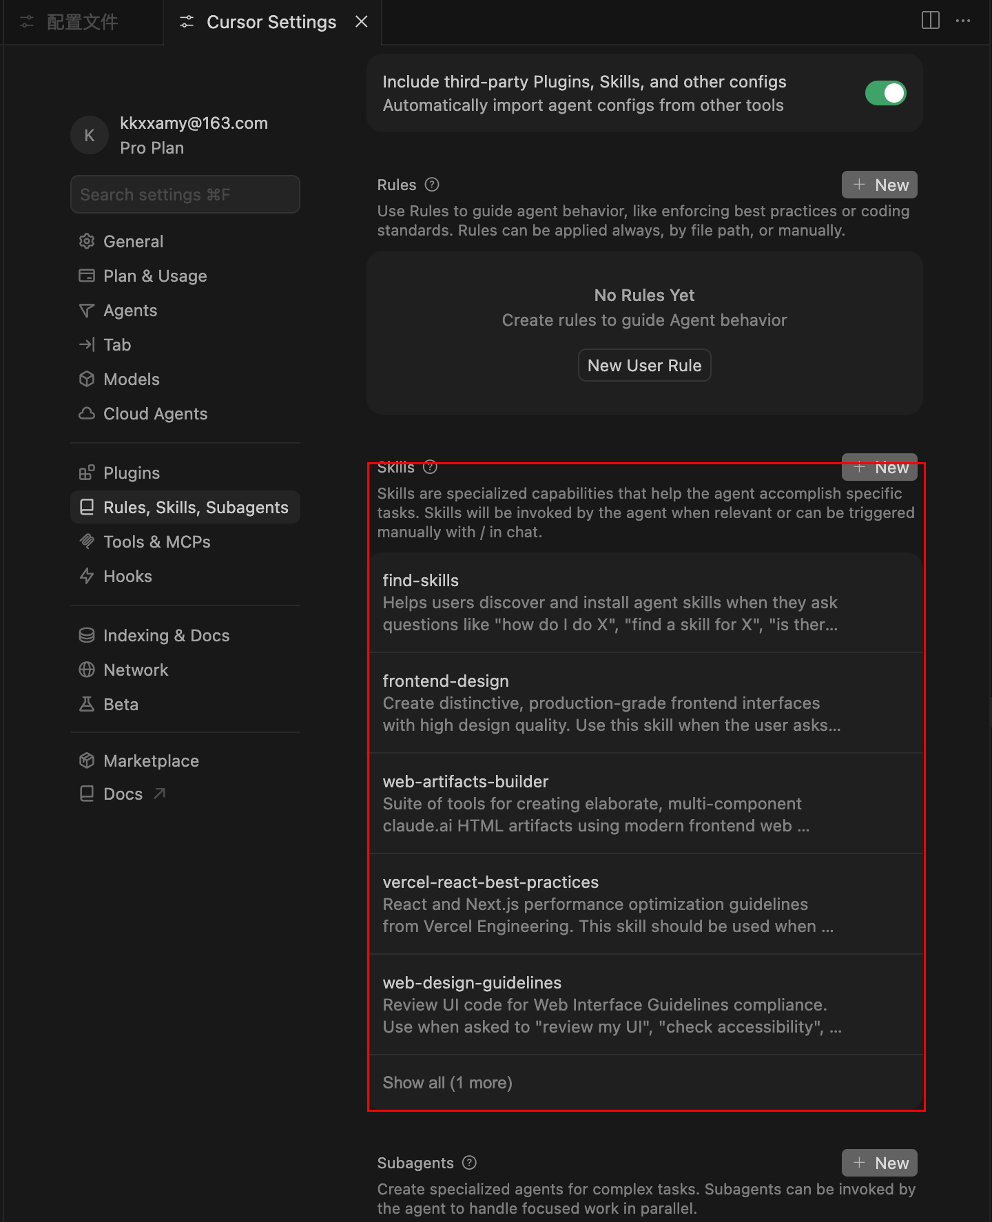This screenshot has height=1222, width=992.
Task: Click the Rules, Skills, Subagents book icon
Action: click(87, 508)
